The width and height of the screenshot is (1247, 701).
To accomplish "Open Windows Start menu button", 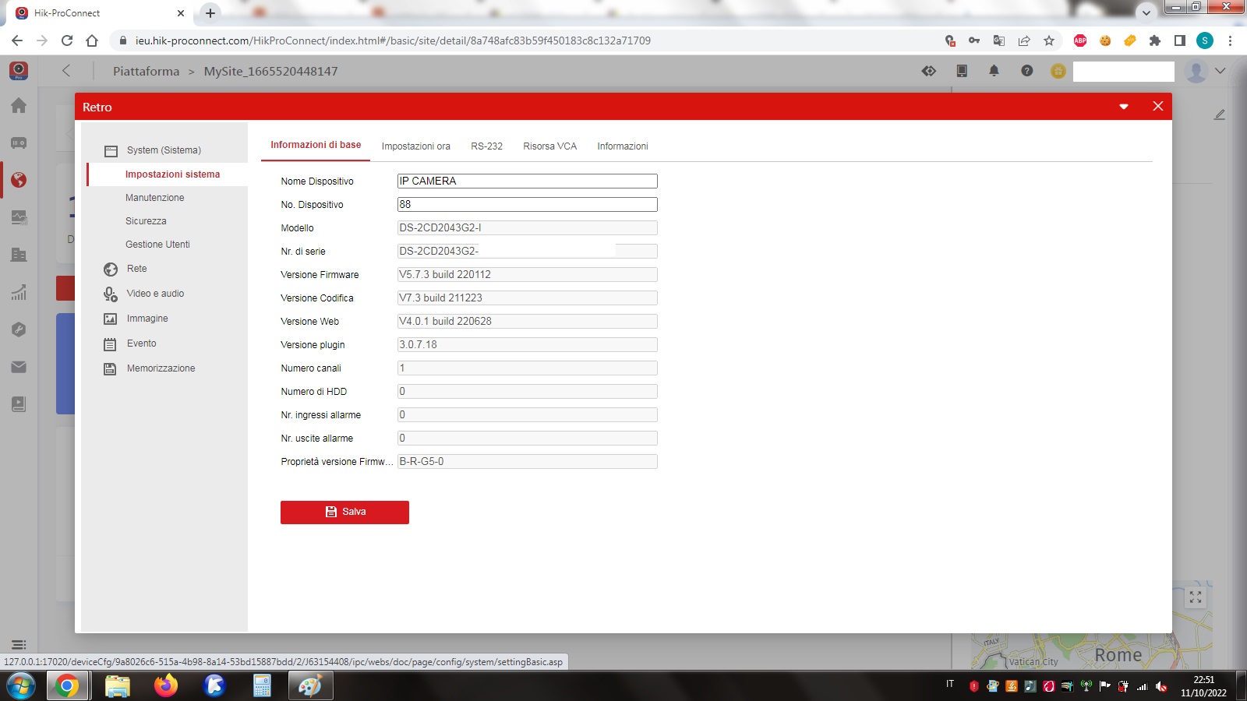I will click(20, 686).
